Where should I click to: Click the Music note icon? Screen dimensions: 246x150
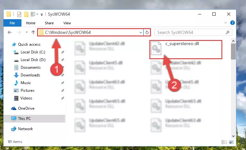16,83
